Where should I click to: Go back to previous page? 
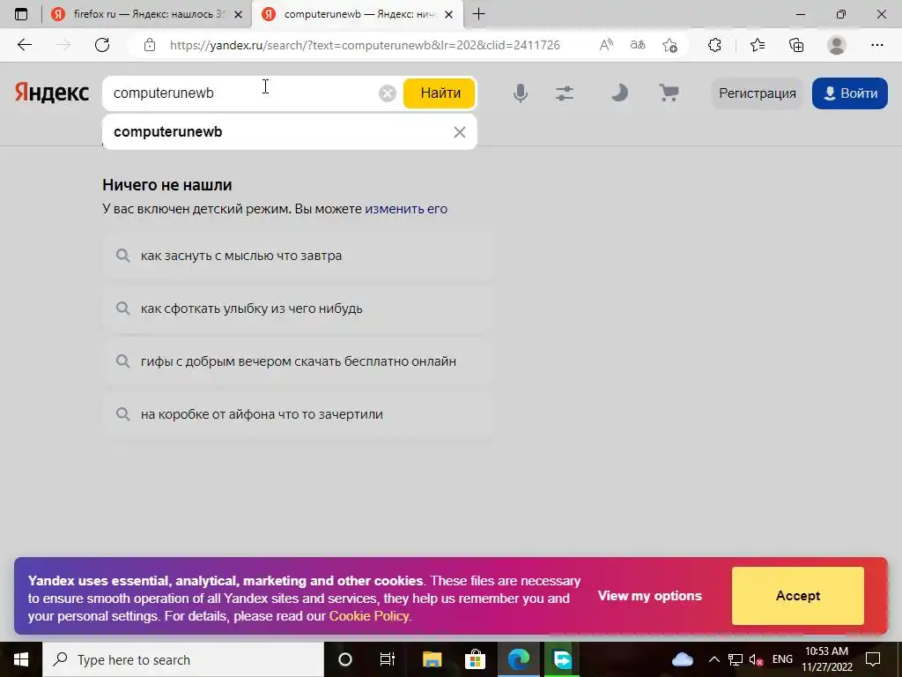point(24,45)
